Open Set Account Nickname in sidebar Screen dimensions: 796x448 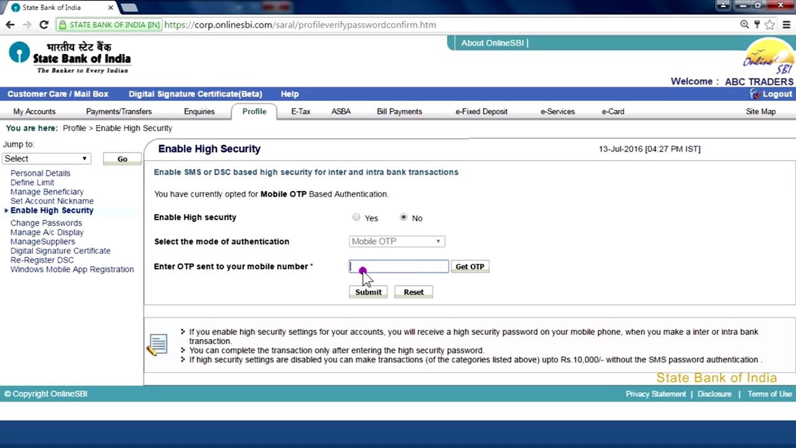(52, 201)
